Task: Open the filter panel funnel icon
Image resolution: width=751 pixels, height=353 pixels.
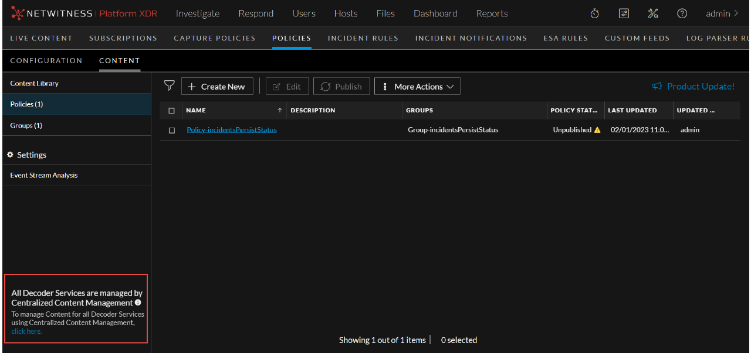Action: pos(170,85)
